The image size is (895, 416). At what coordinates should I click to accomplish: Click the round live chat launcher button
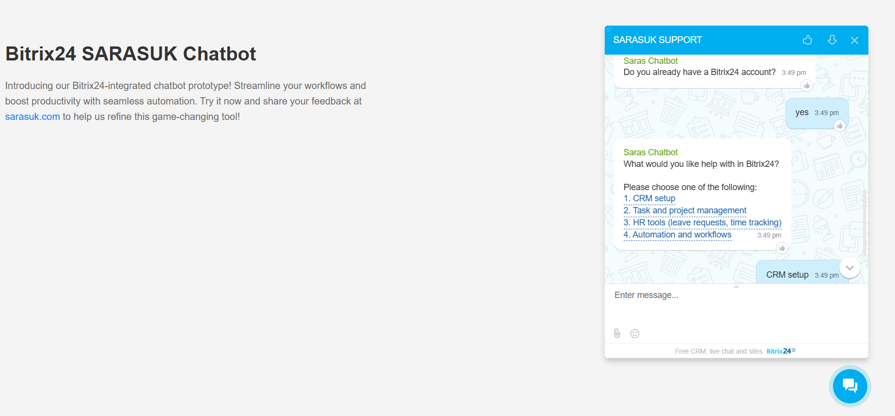(x=850, y=386)
